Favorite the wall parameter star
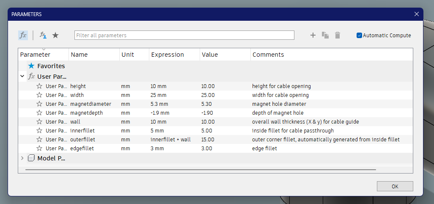The height and width of the screenshot is (204, 434). (39, 121)
